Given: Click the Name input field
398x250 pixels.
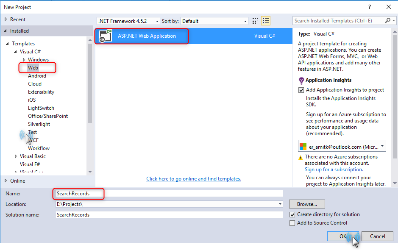Looking at the screenshot, I should (x=169, y=194).
